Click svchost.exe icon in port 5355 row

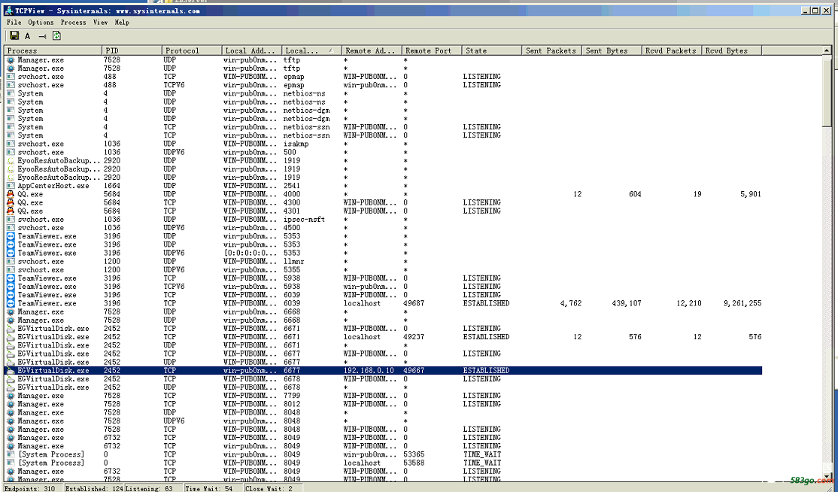tap(11, 270)
